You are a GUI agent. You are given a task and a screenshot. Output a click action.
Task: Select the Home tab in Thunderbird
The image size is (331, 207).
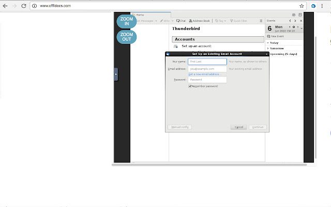151,15
